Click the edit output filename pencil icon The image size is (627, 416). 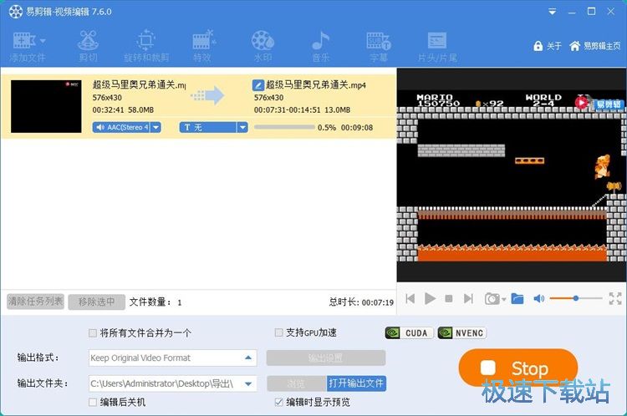click(258, 85)
